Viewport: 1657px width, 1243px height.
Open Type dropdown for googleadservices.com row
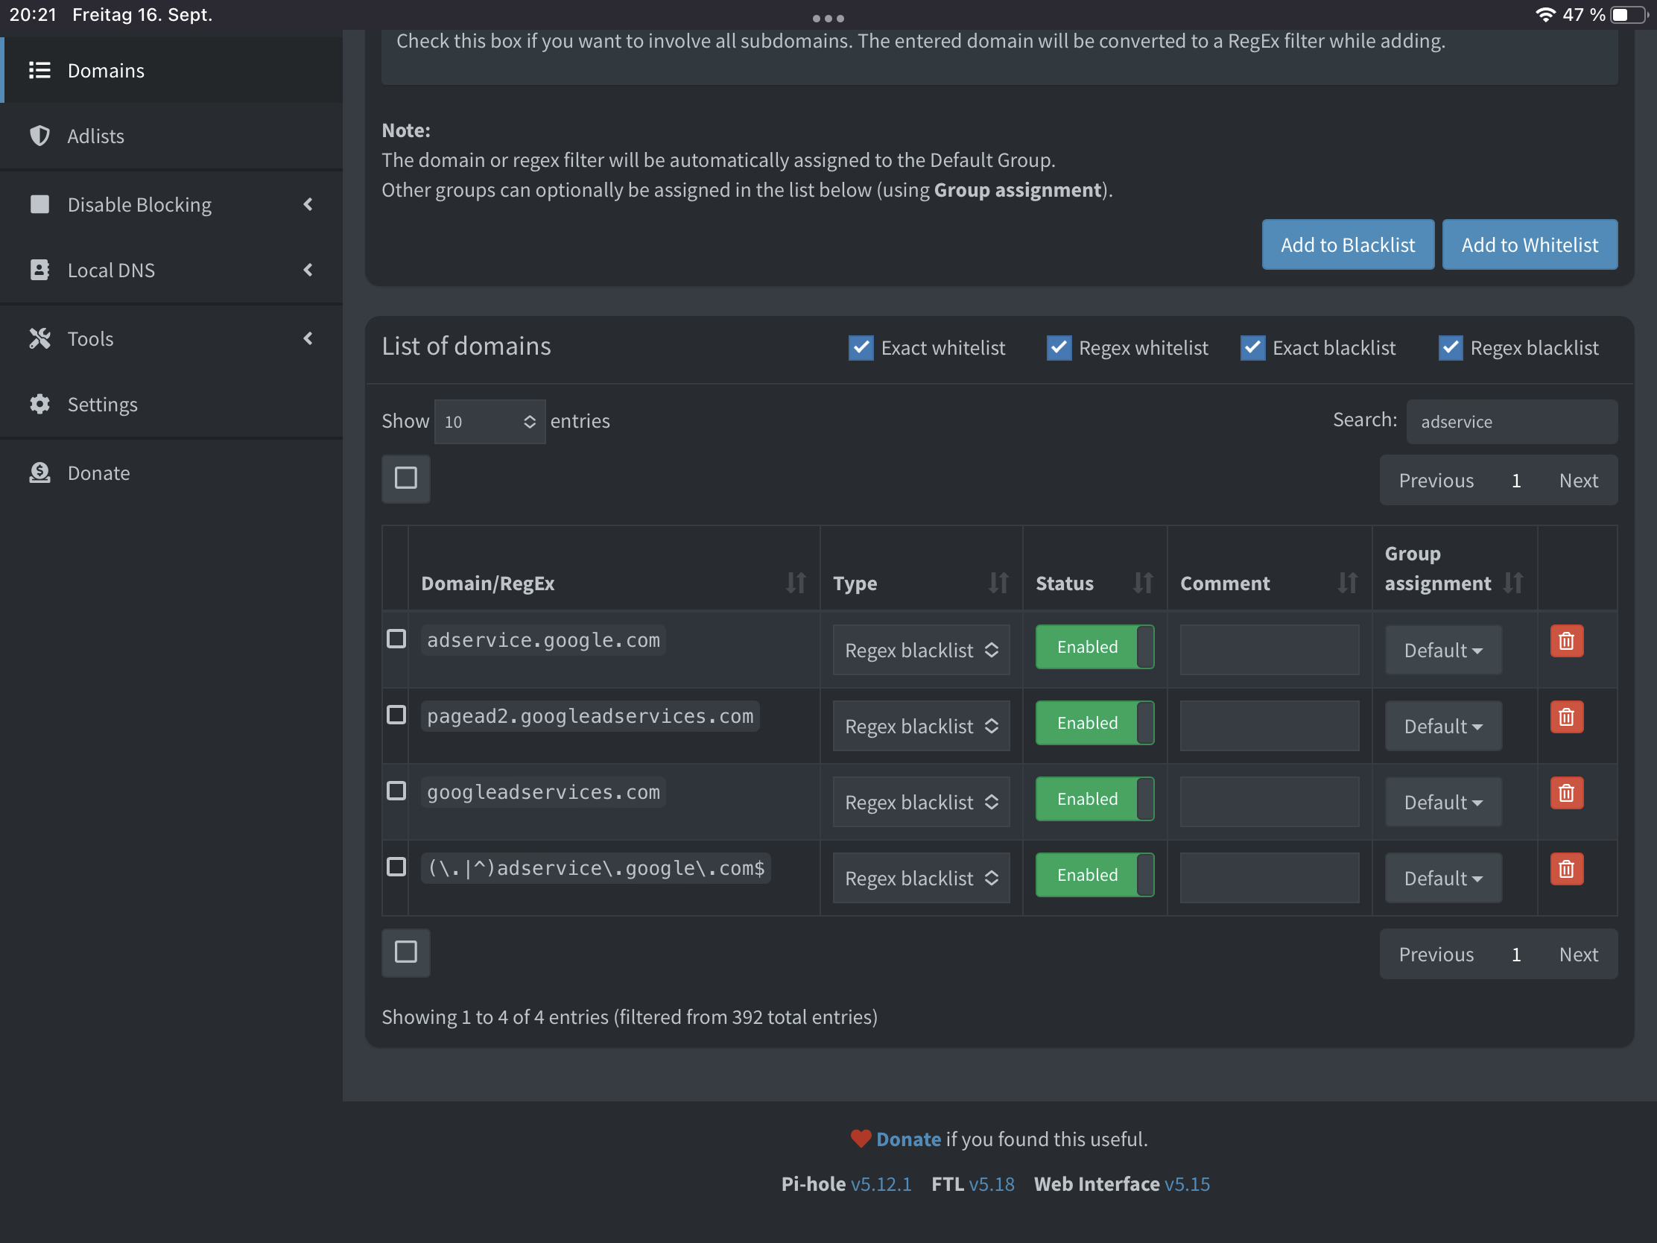(921, 803)
